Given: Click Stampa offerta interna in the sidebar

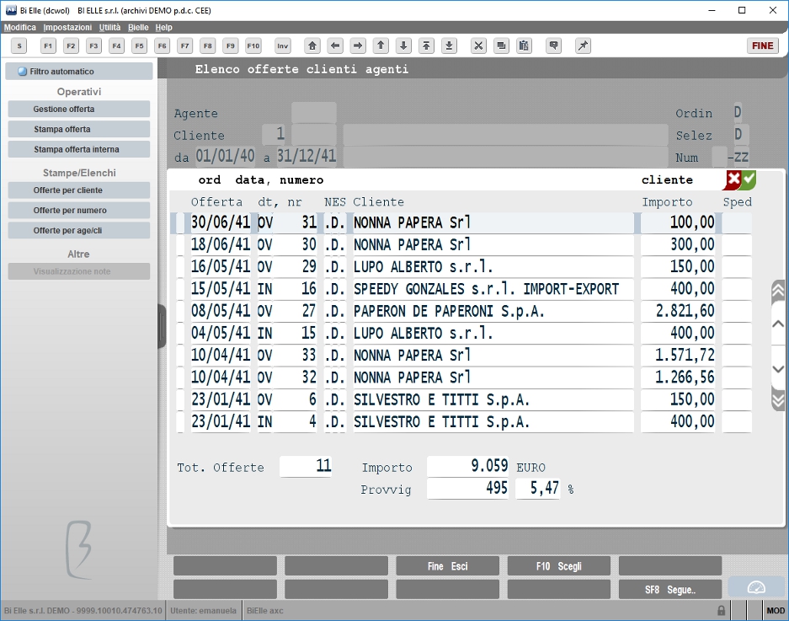Looking at the screenshot, I should [x=79, y=149].
